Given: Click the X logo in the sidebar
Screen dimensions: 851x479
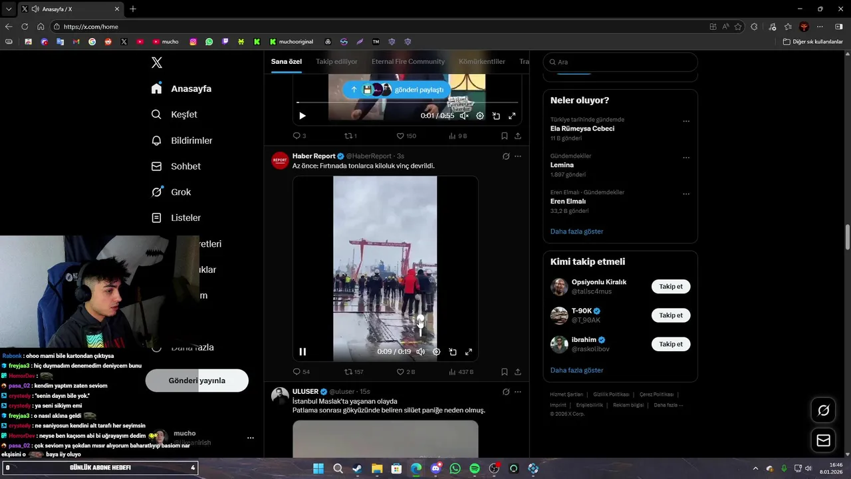Looking at the screenshot, I should click(x=156, y=63).
